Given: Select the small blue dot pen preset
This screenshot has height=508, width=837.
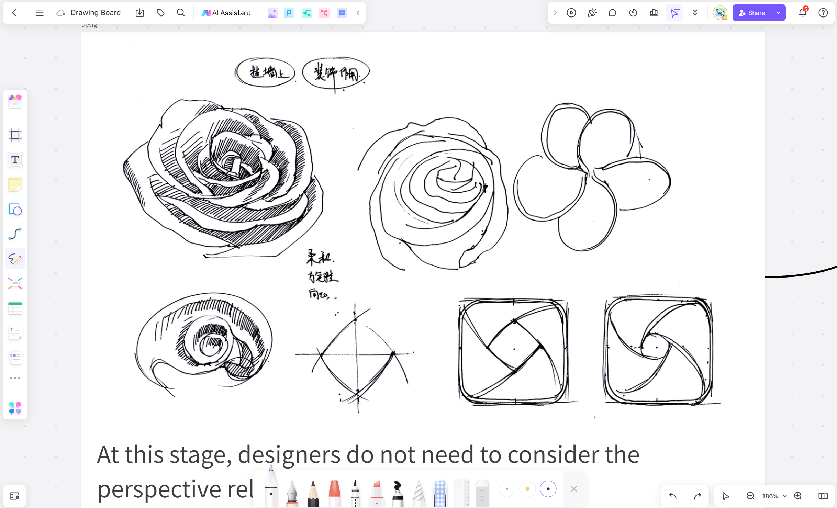Looking at the screenshot, I should click(x=507, y=489).
